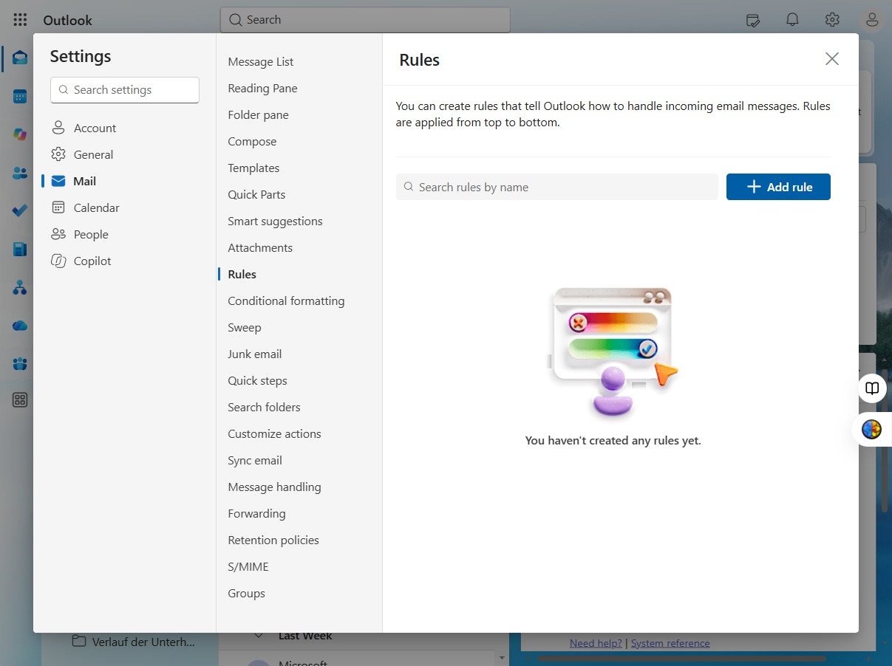Open the app launcher grid icon
892x666 pixels.
pyautogui.click(x=20, y=20)
